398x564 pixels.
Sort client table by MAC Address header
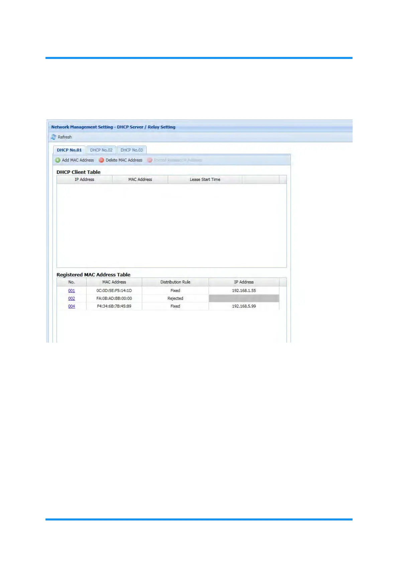[140, 180]
